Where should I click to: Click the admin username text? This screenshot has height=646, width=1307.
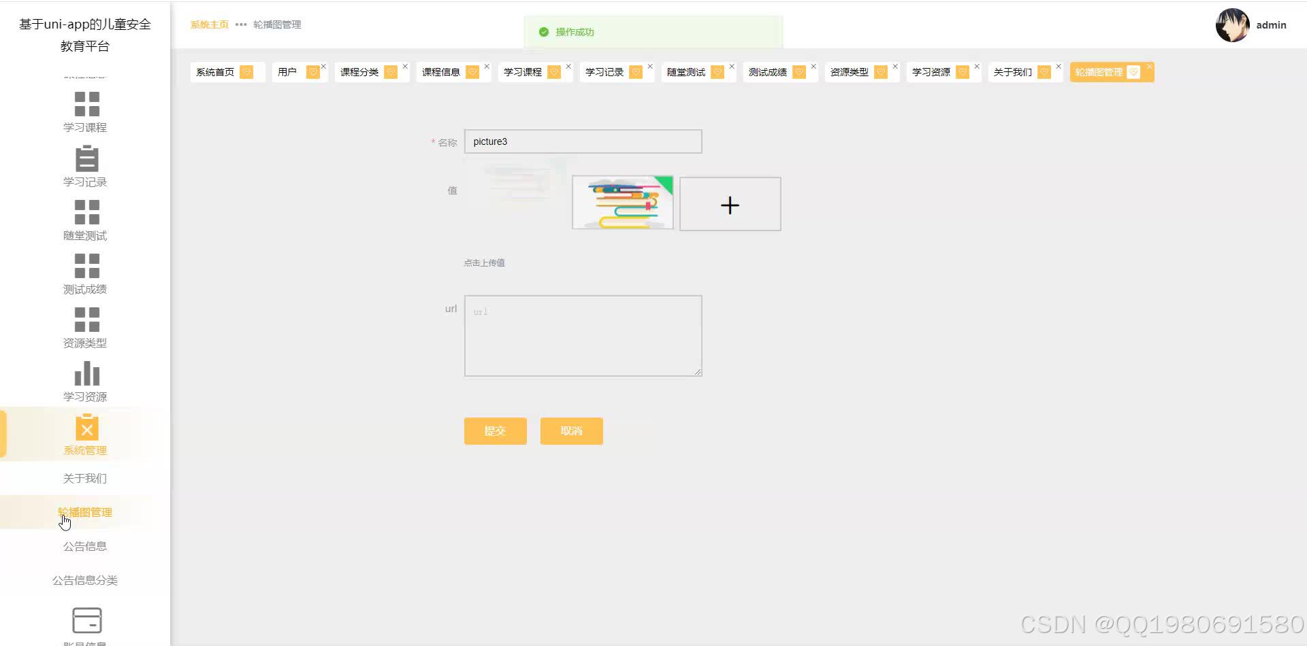(1271, 25)
